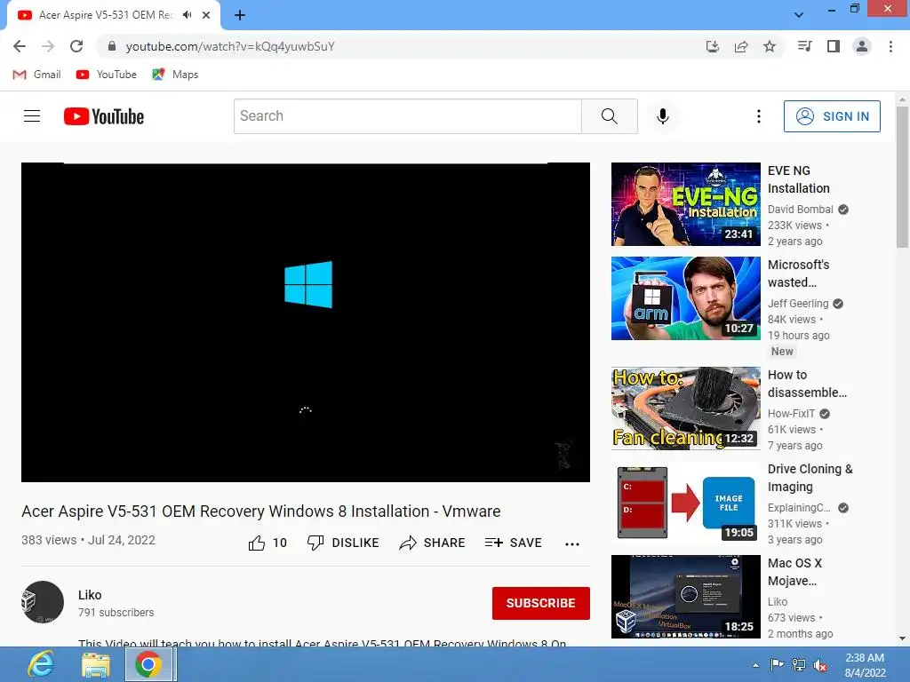Click the video player area

coord(306,321)
